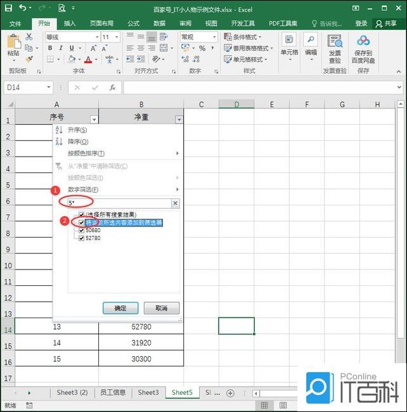Click the Save icon in title bar
Screen dimensions: 407x412
(8, 8)
